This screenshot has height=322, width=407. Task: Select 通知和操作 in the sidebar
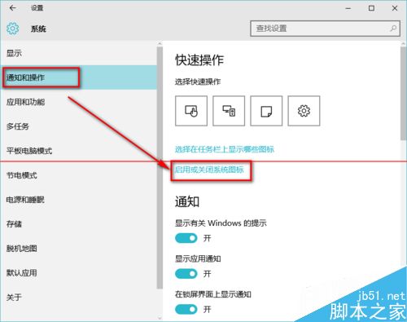tap(78, 77)
